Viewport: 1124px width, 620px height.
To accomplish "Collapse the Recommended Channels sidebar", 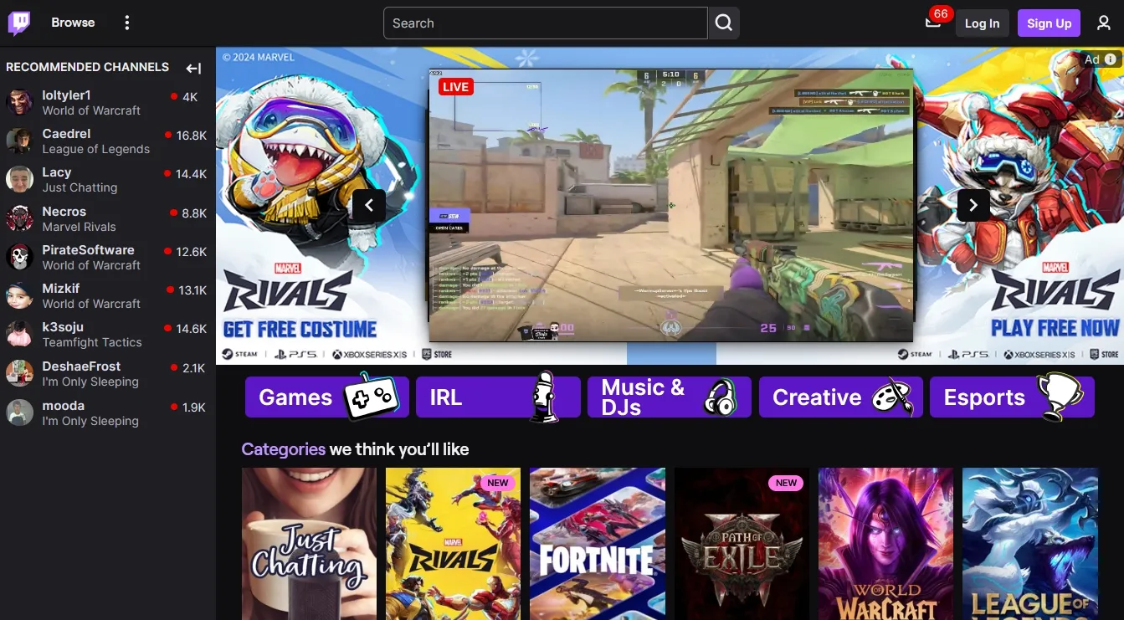I will tap(193, 69).
